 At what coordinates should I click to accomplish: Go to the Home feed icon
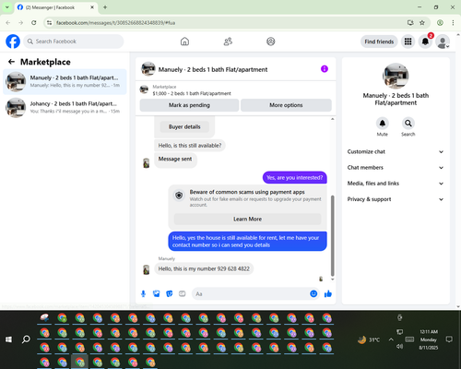(184, 42)
